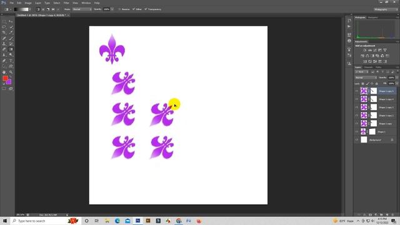400x225 pixels.
Task: Select the Clone Stamp tool
Action: [x=4, y=44]
